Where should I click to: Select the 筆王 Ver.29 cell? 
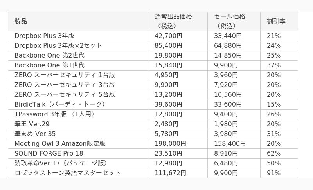point(78,124)
